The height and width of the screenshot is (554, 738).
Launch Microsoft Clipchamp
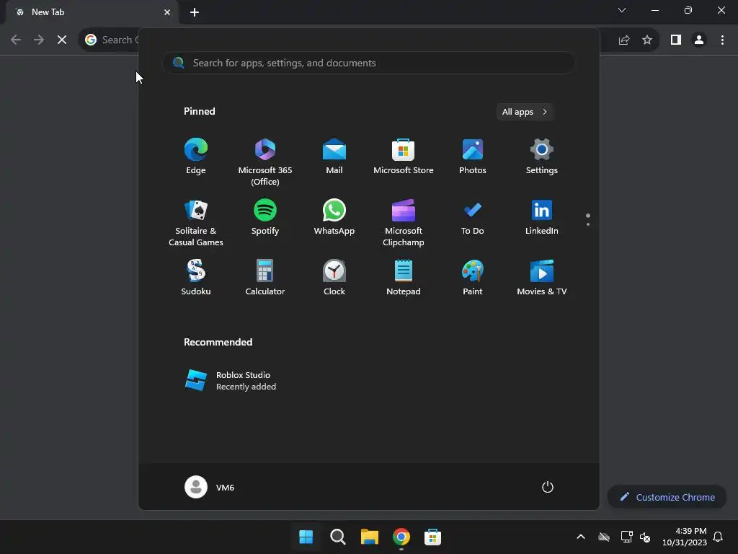(x=404, y=222)
